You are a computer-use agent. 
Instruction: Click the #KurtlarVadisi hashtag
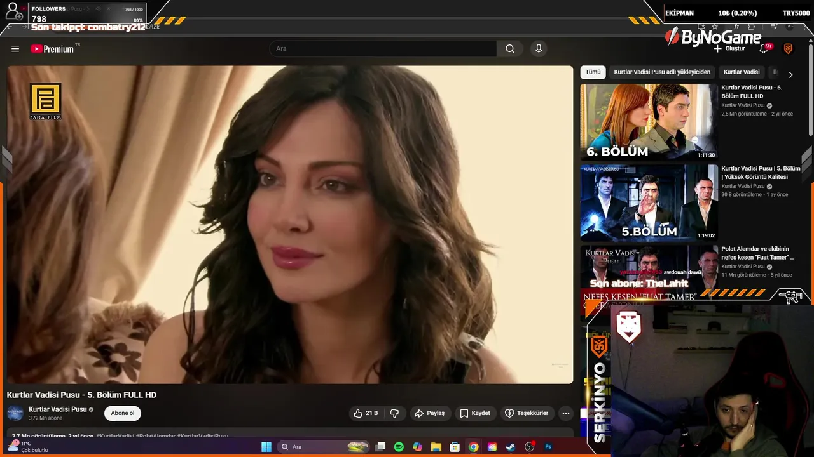pyautogui.click(x=115, y=436)
